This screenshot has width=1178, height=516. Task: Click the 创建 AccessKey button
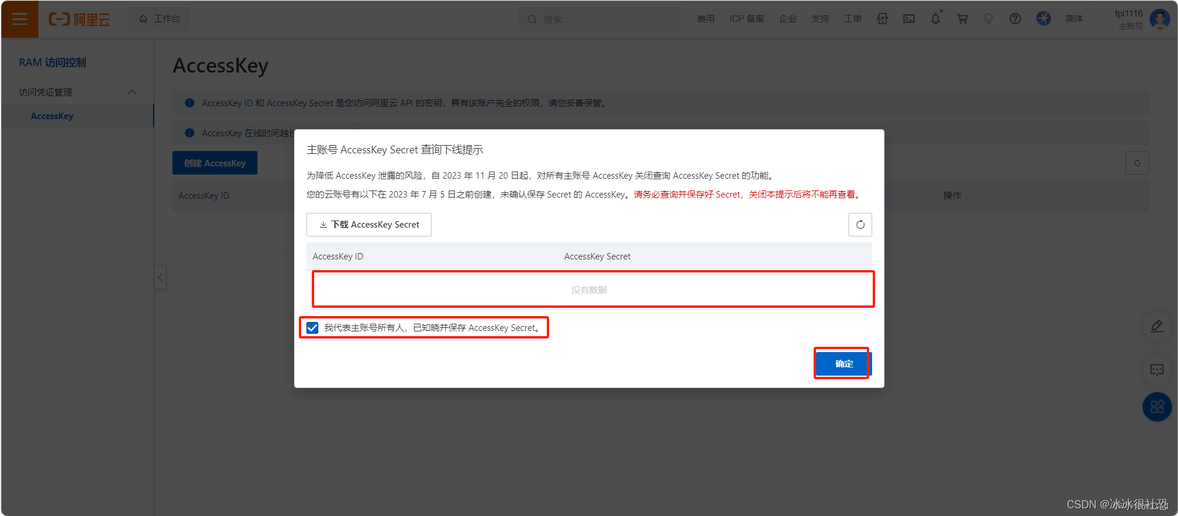(x=215, y=163)
